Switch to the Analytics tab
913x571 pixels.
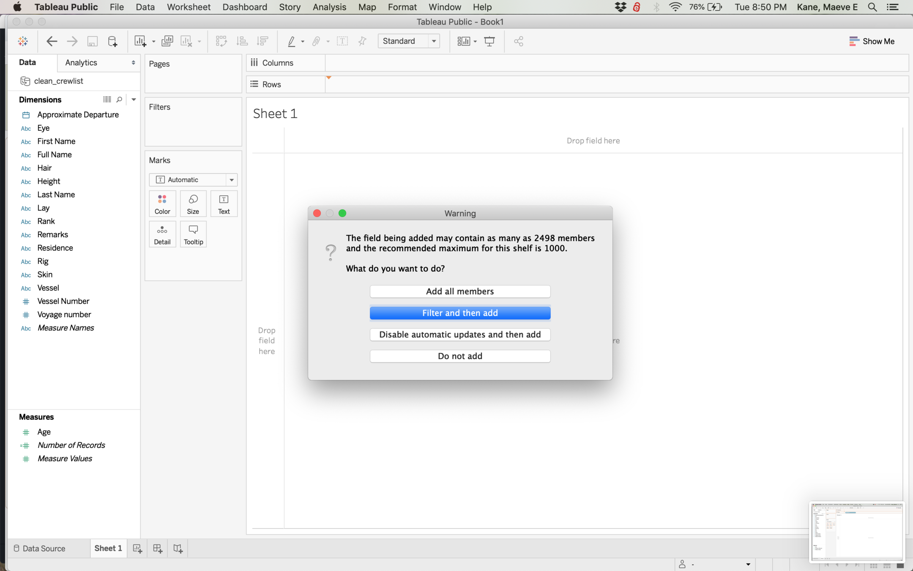coord(81,63)
